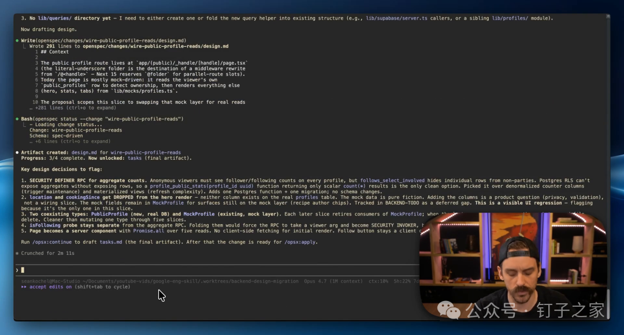Click "SECURITY DEFINER RPC for aggregate counts." heading

[x=88, y=180]
